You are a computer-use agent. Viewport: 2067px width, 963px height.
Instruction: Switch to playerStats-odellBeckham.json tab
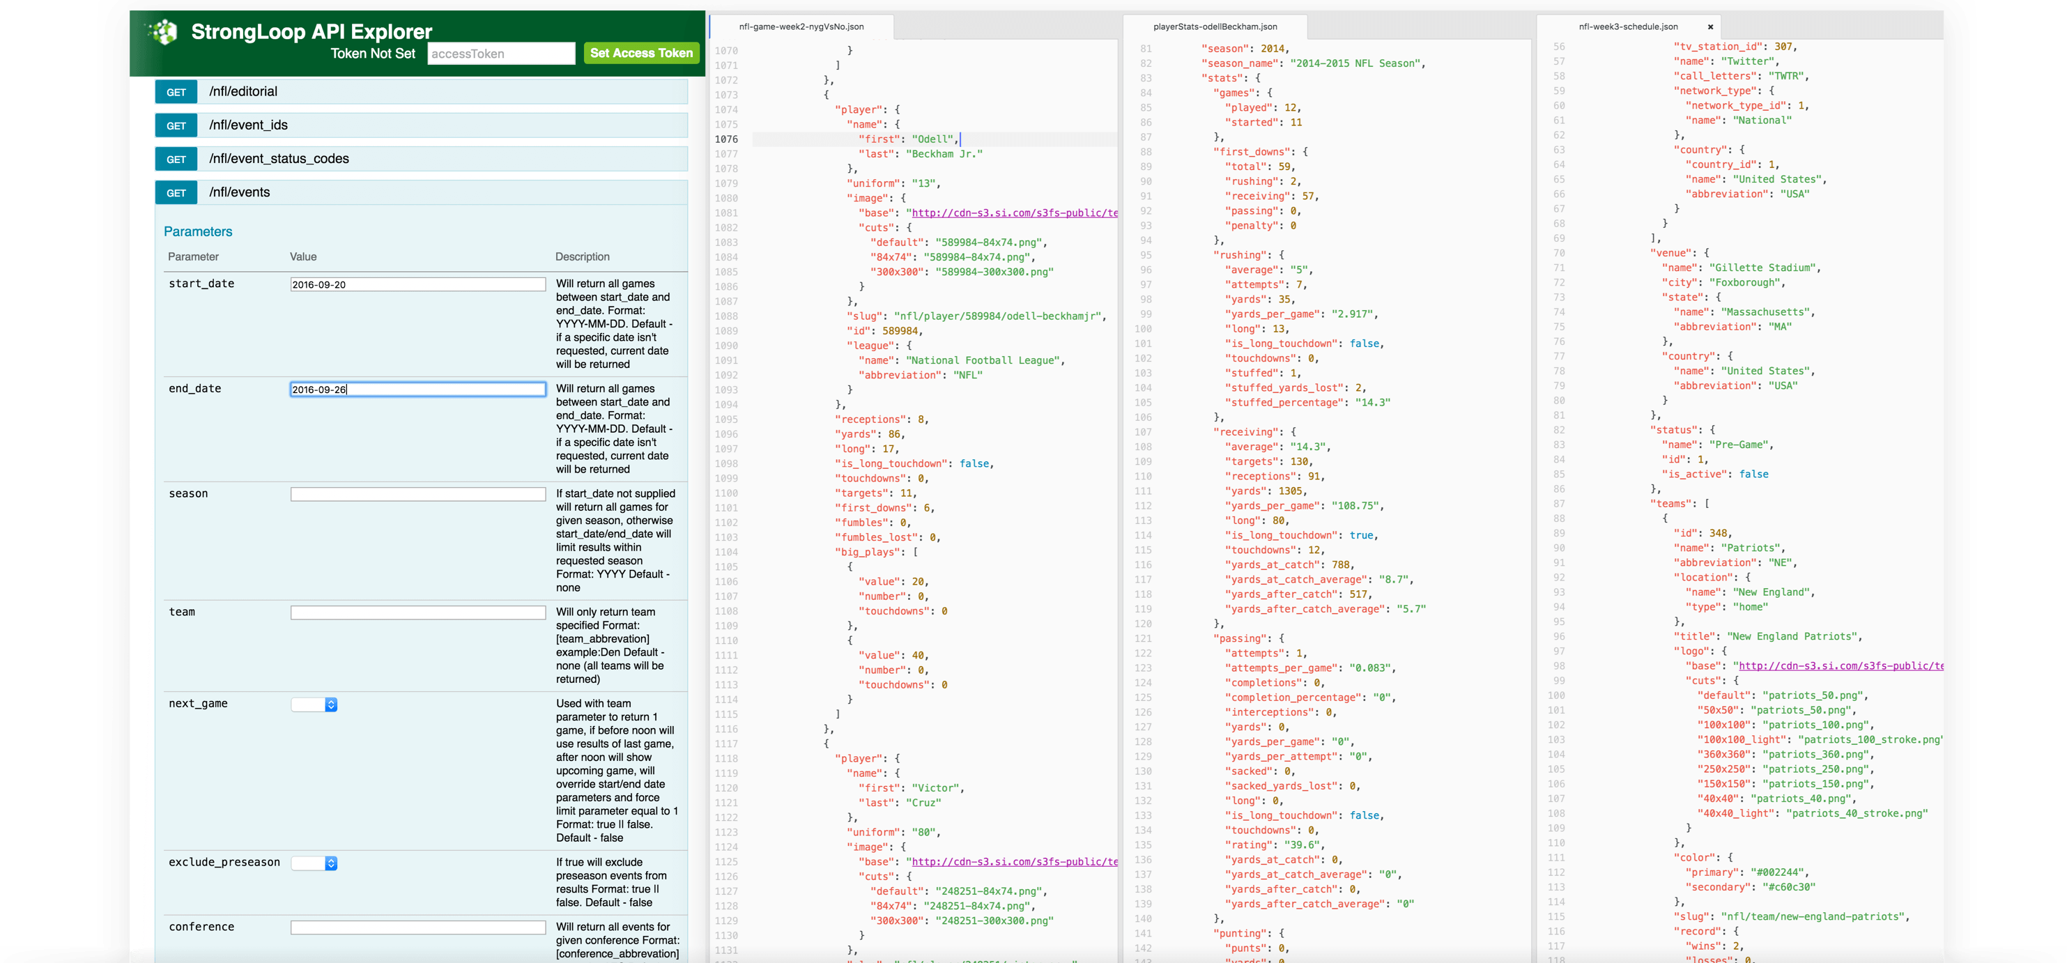(x=1215, y=26)
